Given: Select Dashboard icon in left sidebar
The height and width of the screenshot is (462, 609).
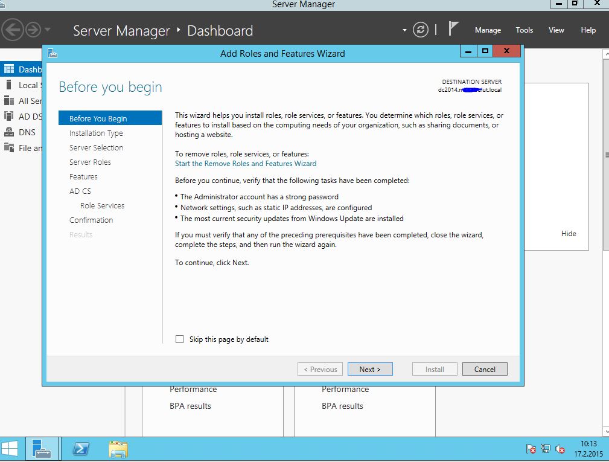Looking at the screenshot, I should pos(9,69).
